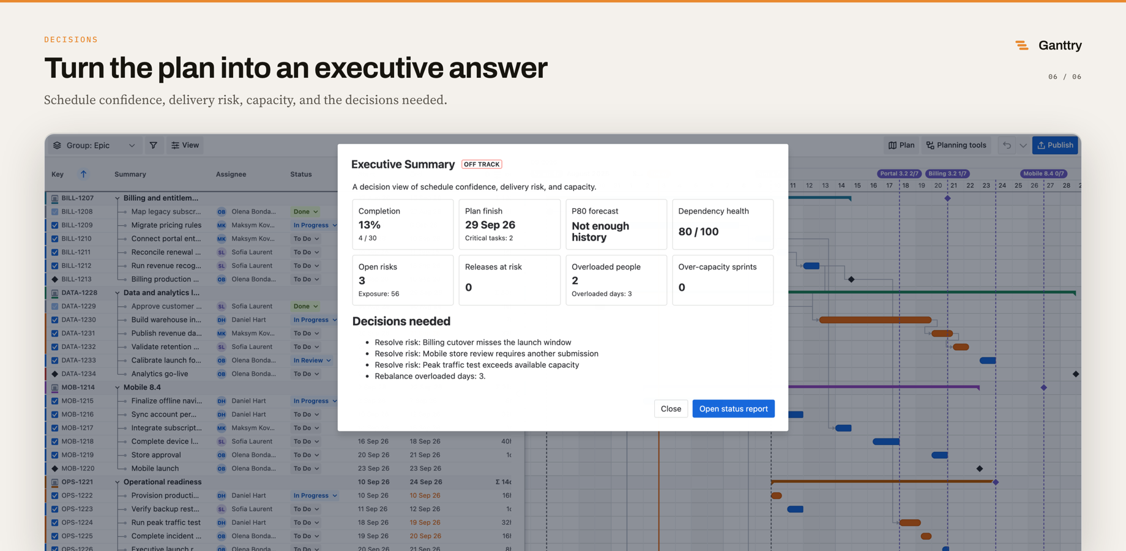The width and height of the screenshot is (1126, 551).
Task: Click the epic icon beside MOB-1214
Action: point(54,388)
